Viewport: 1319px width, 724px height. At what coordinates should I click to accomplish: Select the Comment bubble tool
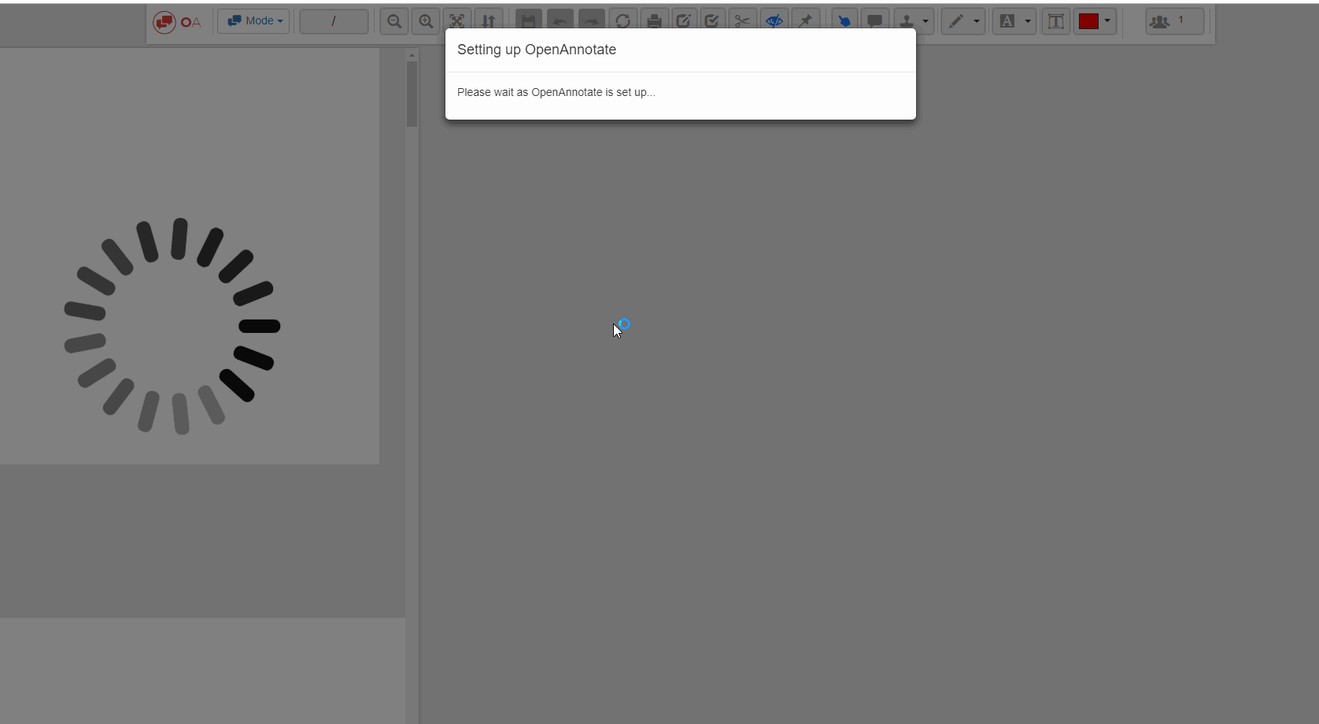tap(874, 21)
